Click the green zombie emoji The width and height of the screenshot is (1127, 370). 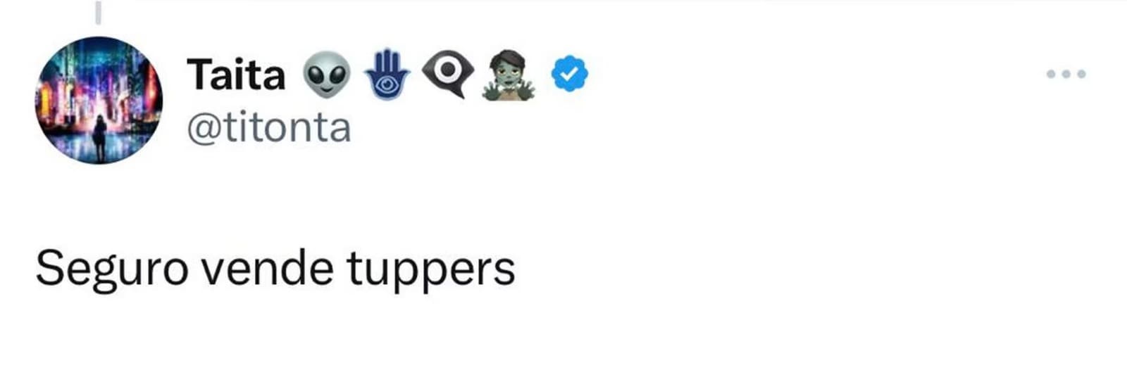(508, 75)
